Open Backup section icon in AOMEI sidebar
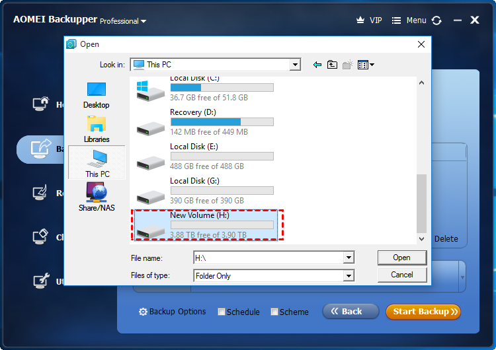Image resolution: width=496 pixels, height=350 pixels. coord(41,149)
